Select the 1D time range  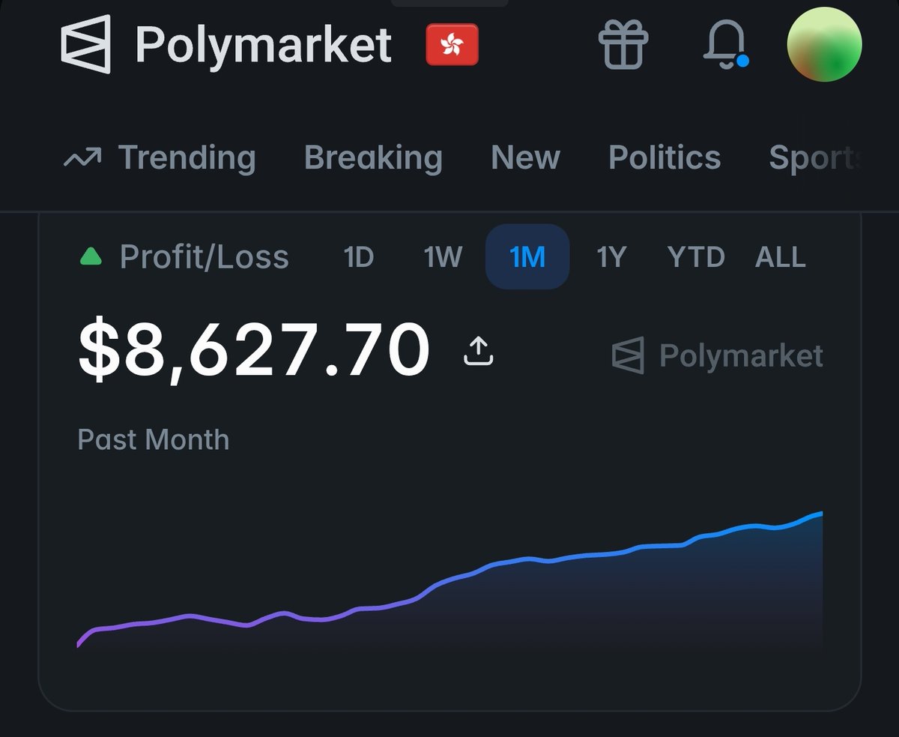[358, 257]
